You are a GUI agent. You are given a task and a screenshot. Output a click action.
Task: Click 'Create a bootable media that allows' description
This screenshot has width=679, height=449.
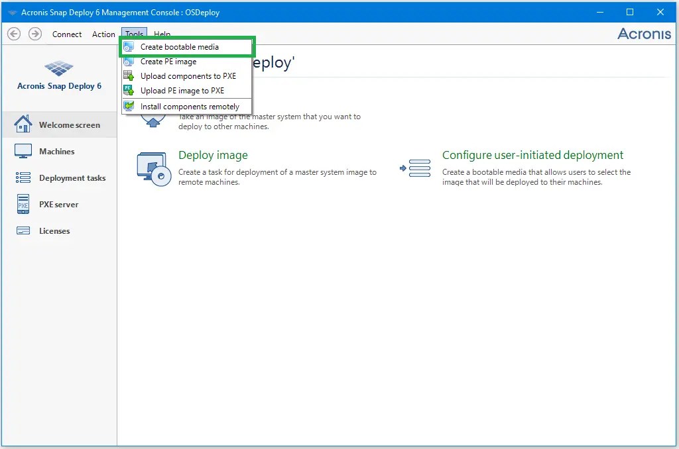point(536,177)
